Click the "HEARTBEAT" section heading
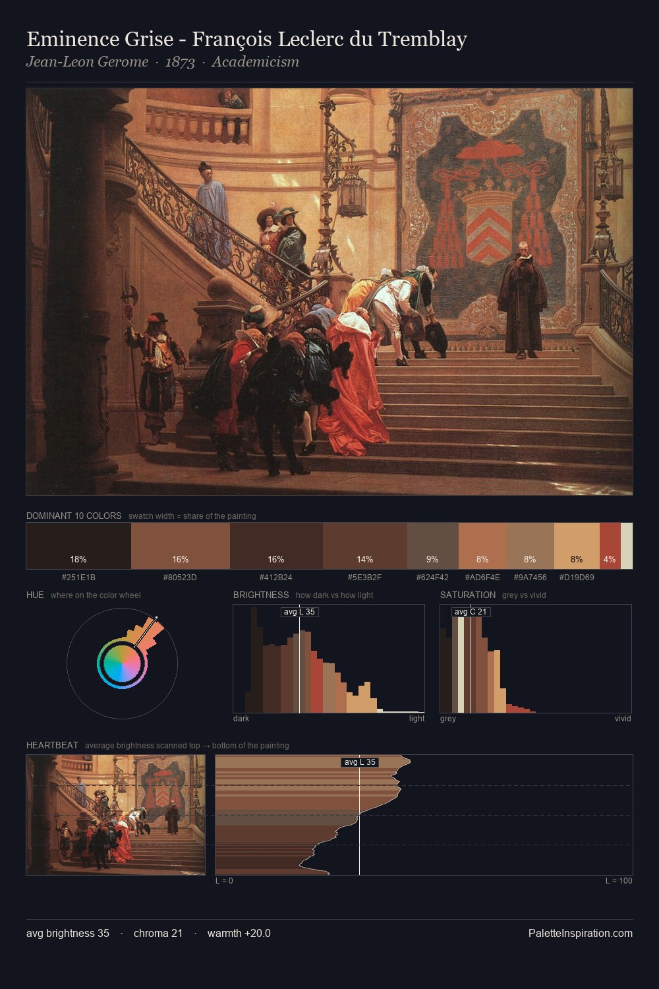The height and width of the screenshot is (989, 659). [x=52, y=745]
